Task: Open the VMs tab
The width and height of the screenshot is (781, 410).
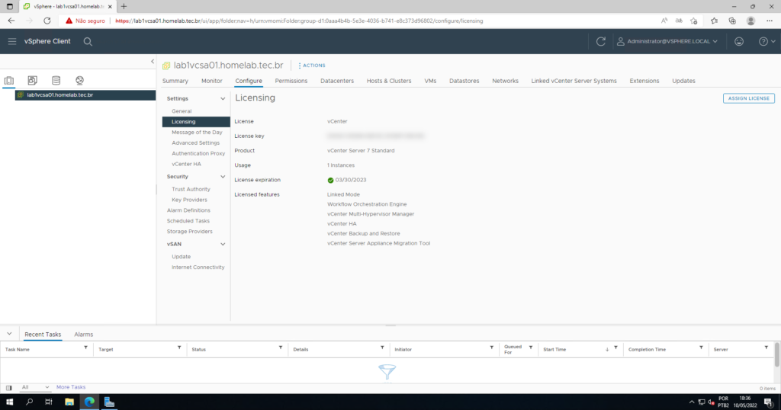Action: point(430,81)
